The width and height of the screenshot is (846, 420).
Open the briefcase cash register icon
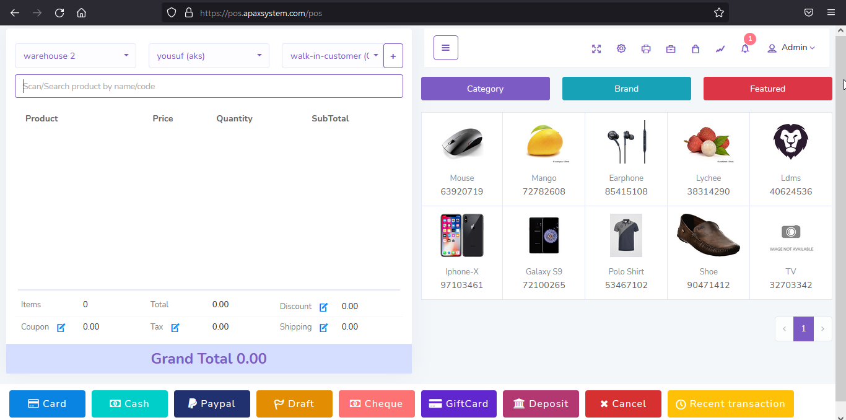coord(671,49)
